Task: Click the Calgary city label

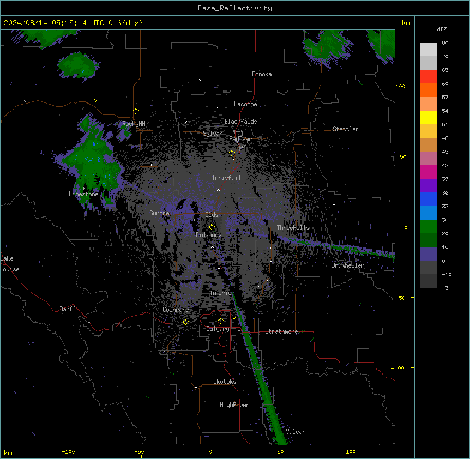Action: coord(218,329)
